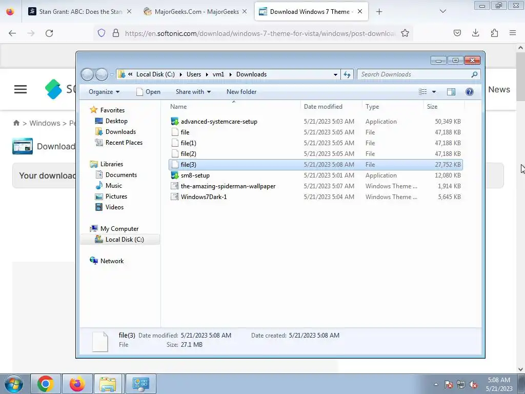The width and height of the screenshot is (525, 394).
Task: Select Network in navigation pane
Action: pos(112,261)
